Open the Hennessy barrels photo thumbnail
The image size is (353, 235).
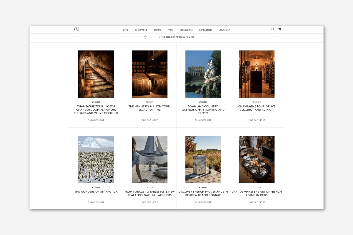(x=149, y=74)
